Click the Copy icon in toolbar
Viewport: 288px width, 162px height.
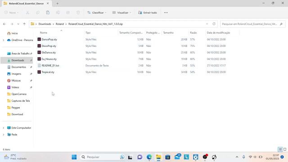click(x=38, y=13)
